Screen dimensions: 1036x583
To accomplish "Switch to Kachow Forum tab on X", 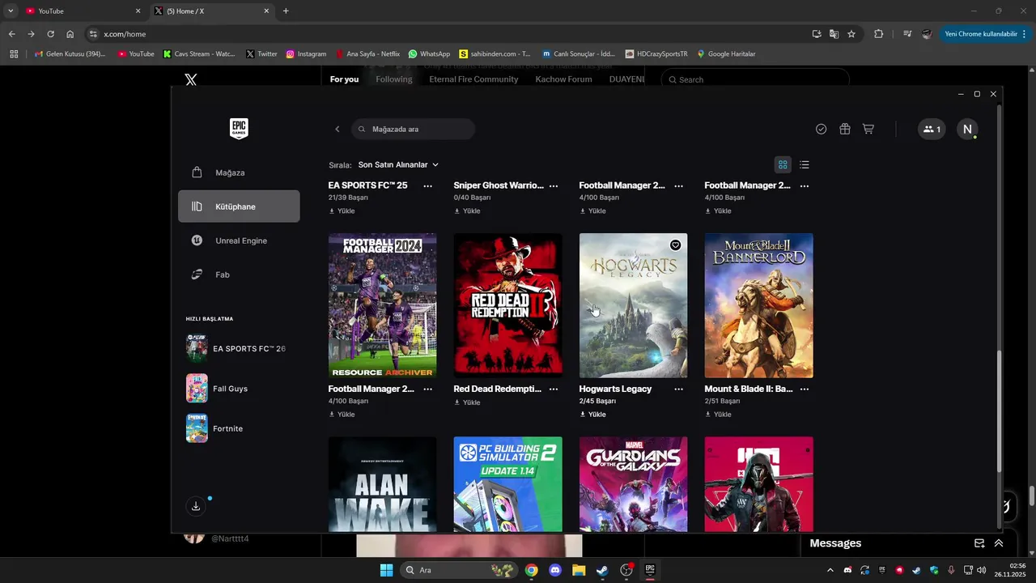I will pos(563,79).
